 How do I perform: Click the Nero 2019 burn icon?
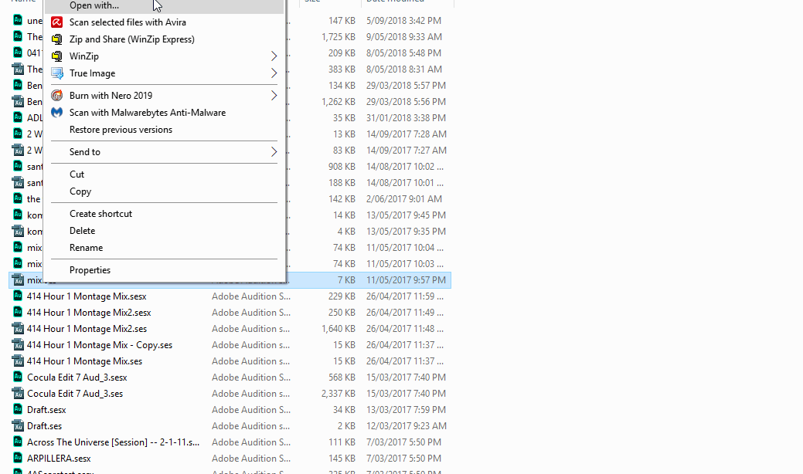click(57, 96)
